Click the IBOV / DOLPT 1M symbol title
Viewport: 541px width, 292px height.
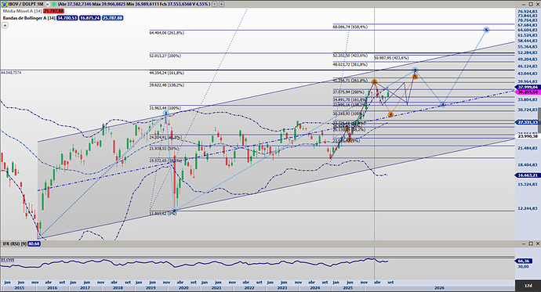tap(26, 4)
